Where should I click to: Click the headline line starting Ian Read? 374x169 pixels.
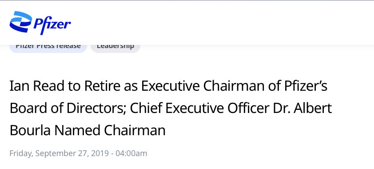(168, 86)
